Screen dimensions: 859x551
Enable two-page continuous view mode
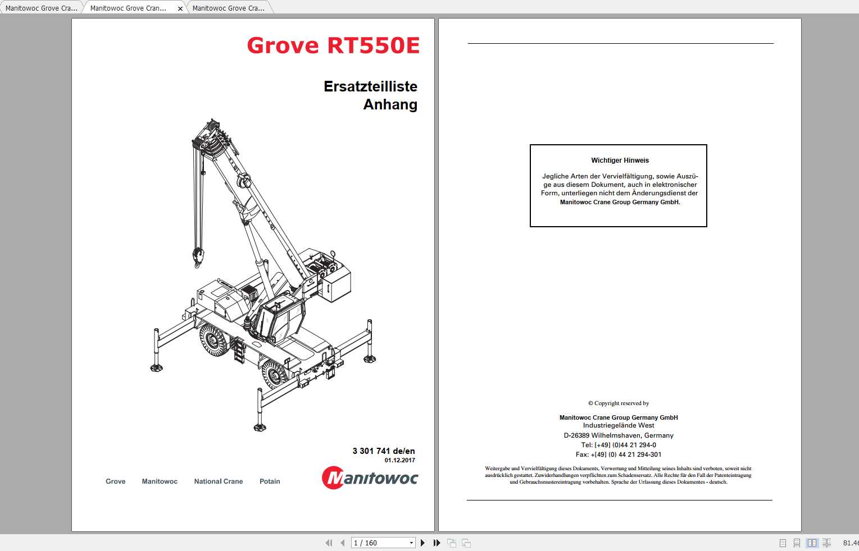[828, 543]
